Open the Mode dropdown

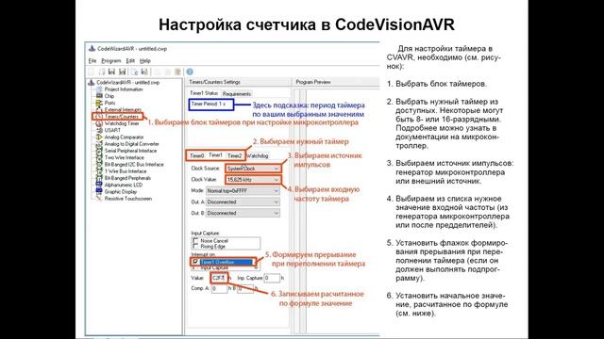(x=243, y=190)
